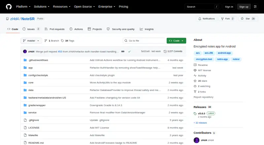Click Report repository link

(x=203, y=97)
